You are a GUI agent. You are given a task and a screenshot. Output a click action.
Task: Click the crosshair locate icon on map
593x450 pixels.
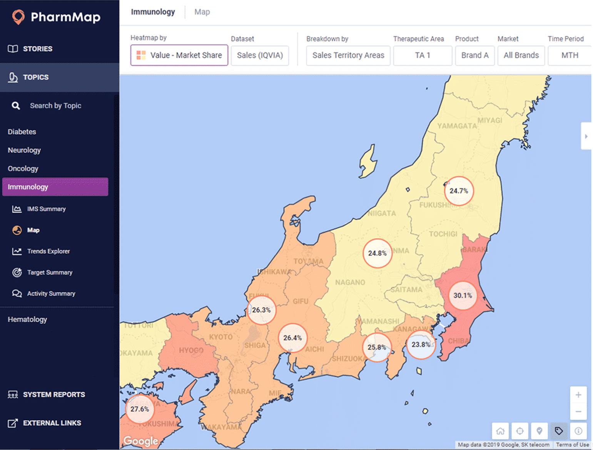pyautogui.click(x=520, y=431)
